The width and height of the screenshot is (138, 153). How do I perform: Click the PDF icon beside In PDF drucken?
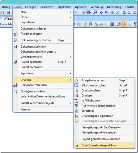tap(76, 101)
